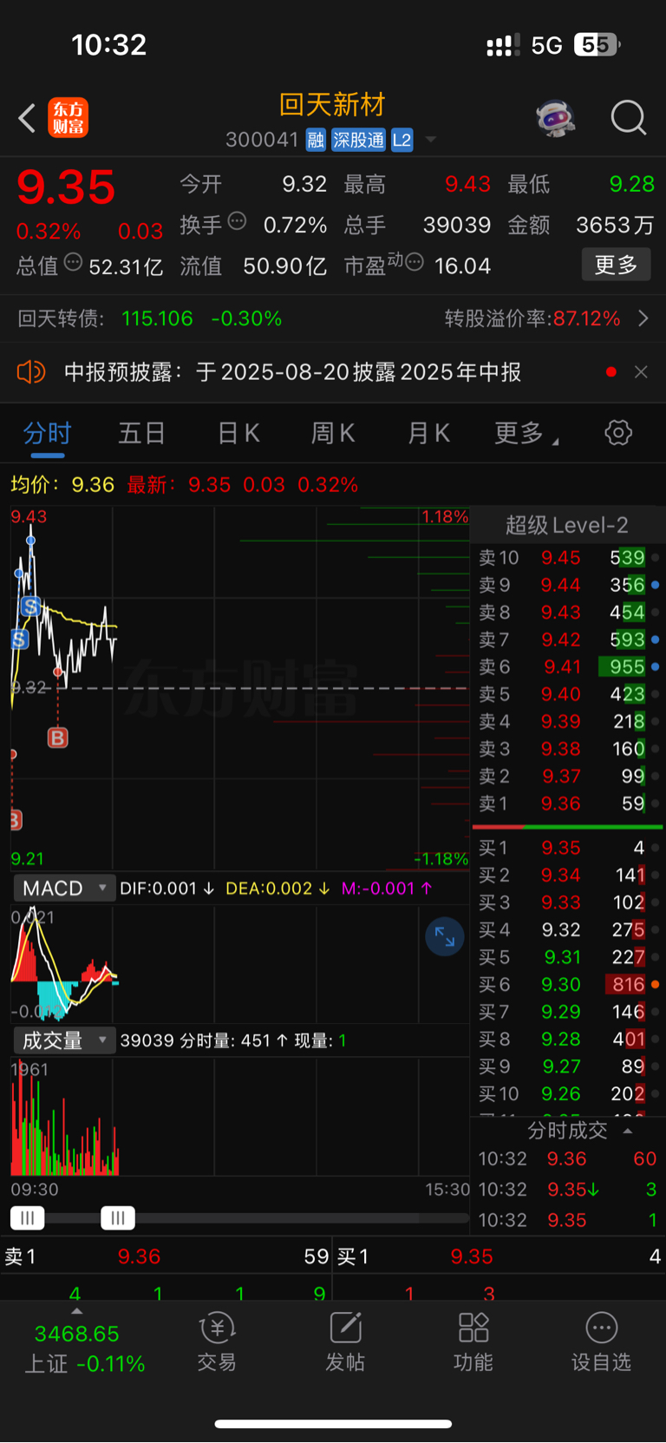Open the 中报预披露 announcement text

(292, 372)
